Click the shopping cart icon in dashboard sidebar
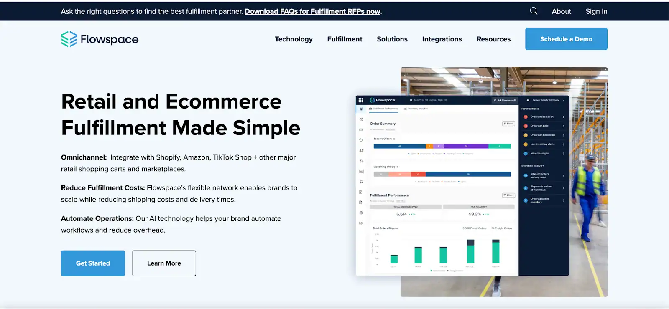The image size is (669, 309). coord(361,182)
